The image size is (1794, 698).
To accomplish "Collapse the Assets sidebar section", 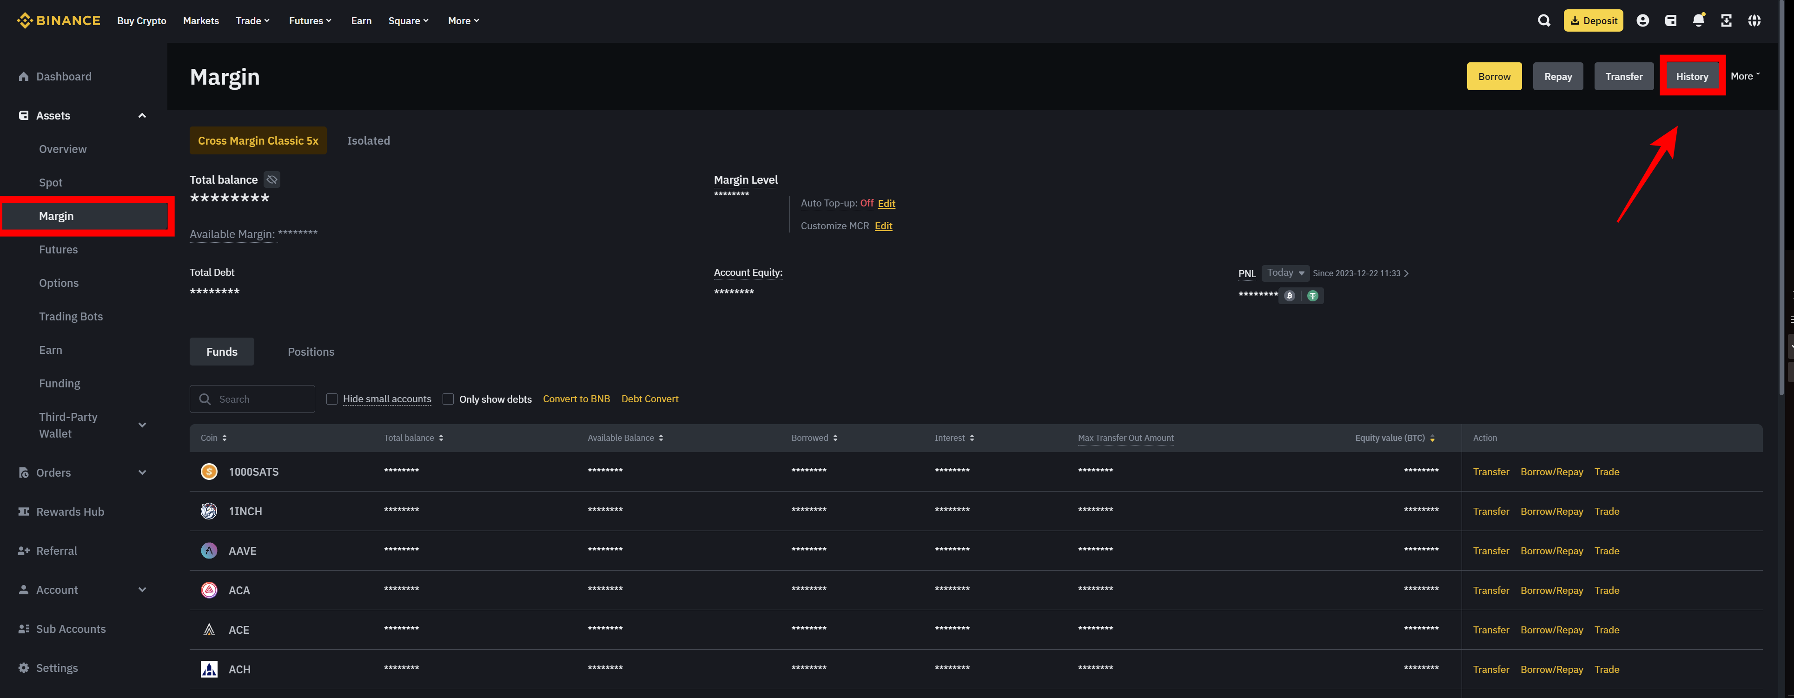I will (142, 116).
